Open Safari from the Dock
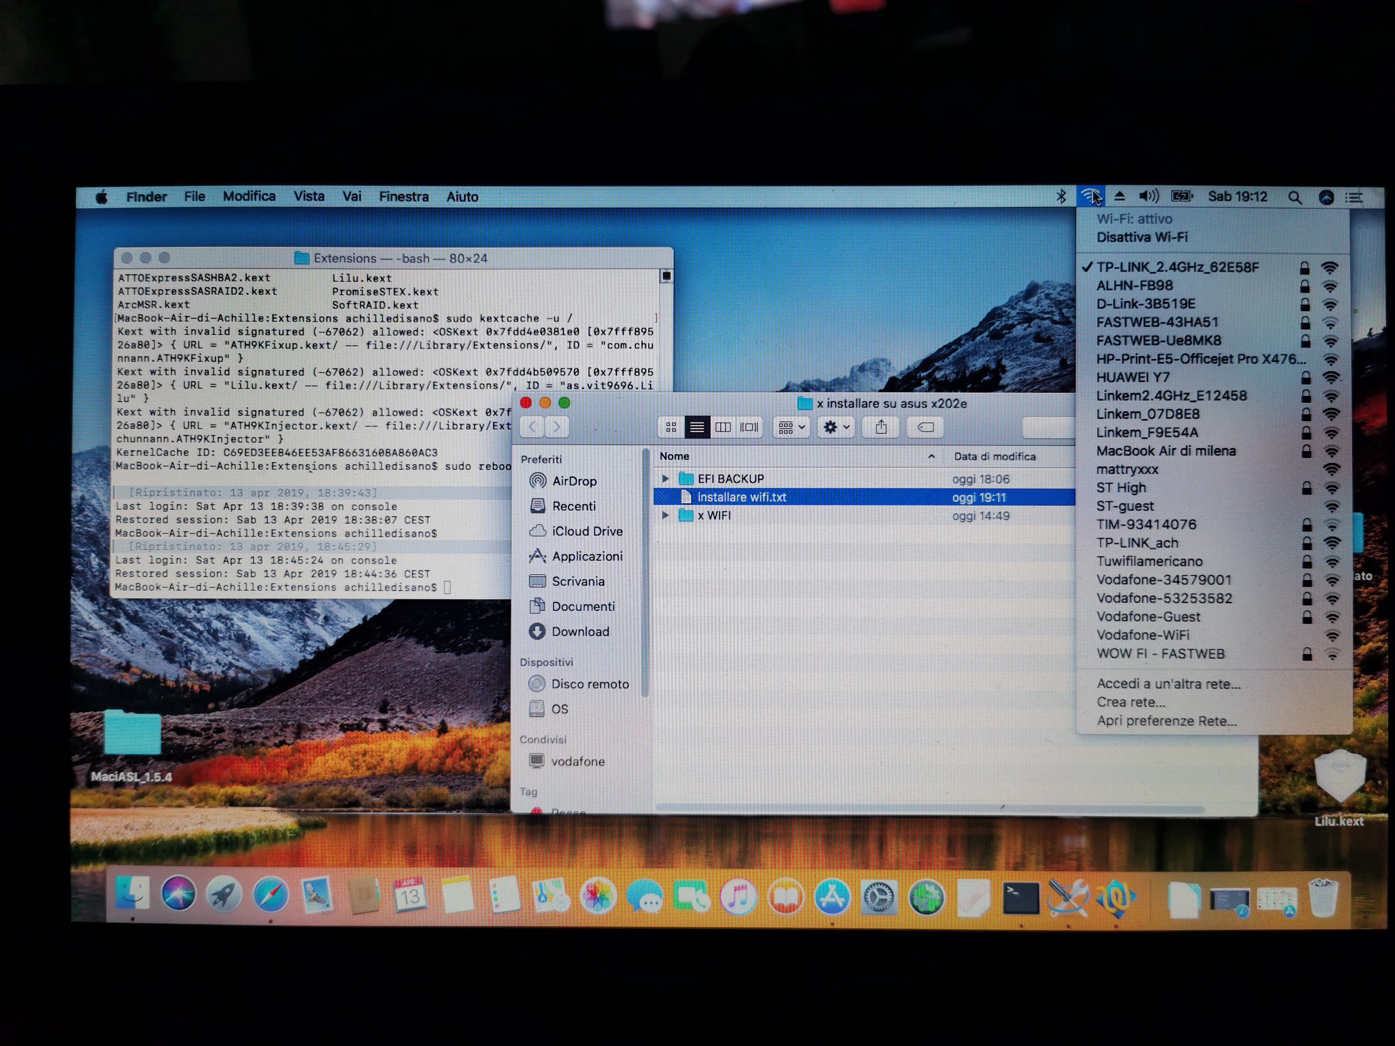 coord(271,894)
